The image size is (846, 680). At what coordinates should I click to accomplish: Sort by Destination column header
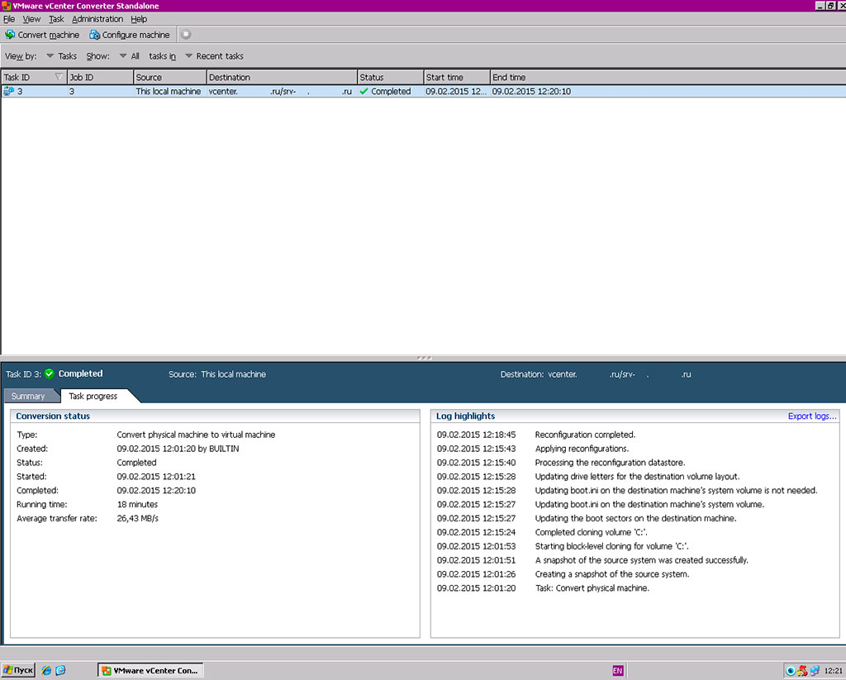pos(282,77)
